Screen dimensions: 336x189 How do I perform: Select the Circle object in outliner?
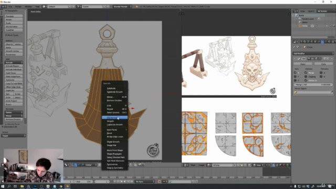coord(304,26)
